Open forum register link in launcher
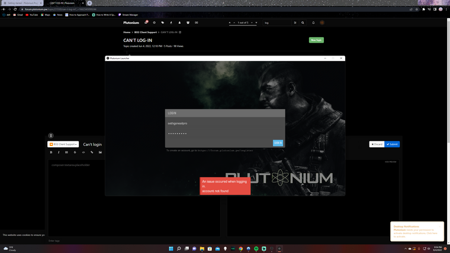 (225, 150)
